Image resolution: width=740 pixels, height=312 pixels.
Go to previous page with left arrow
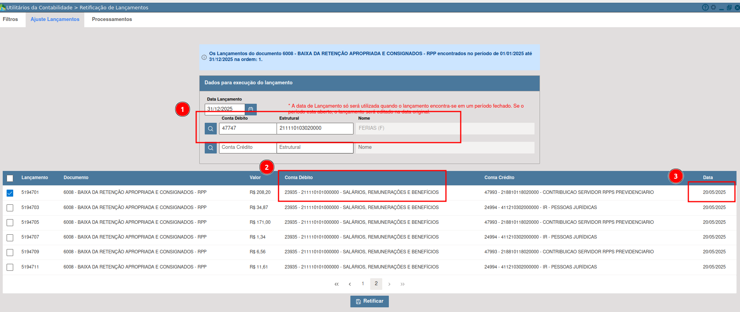(x=350, y=284)
